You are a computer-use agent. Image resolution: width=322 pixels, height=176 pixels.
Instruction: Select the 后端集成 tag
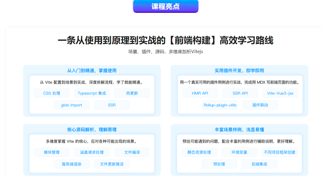point(259,164)
